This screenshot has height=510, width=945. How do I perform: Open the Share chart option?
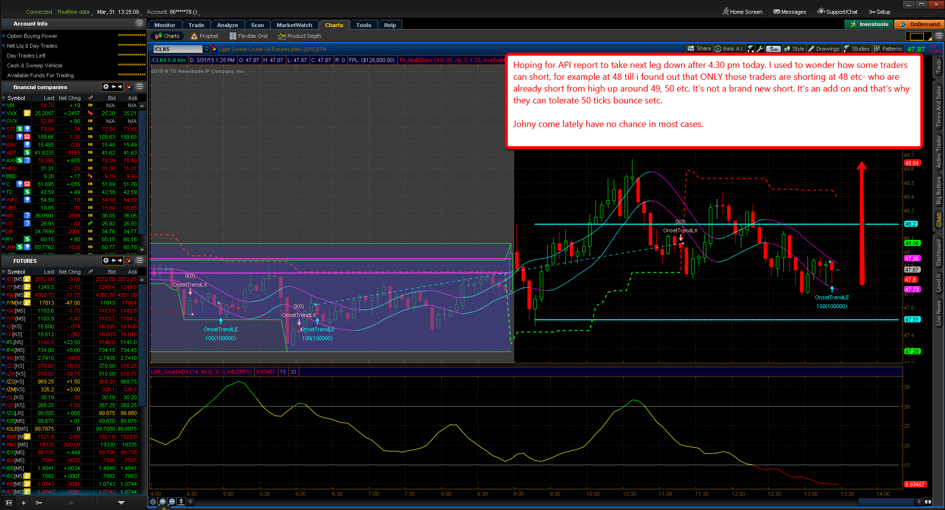pyautogui.click(x=700, y=49)
